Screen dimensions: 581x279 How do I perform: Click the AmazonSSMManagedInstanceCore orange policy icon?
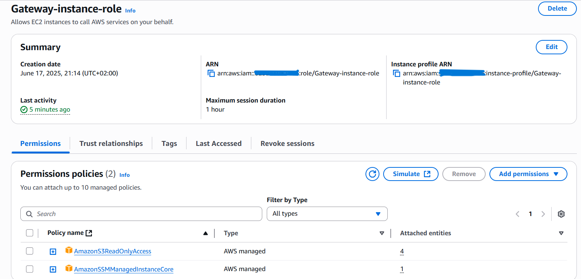point(69,268)
